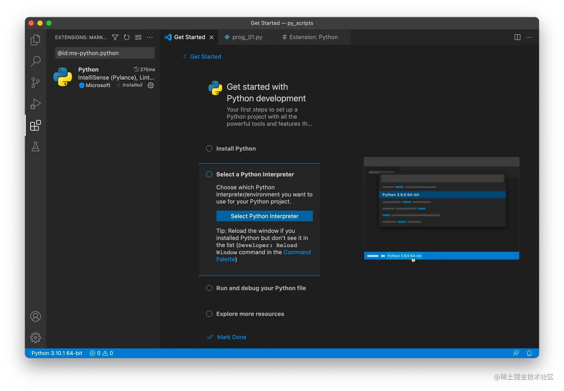The image size is (564, 391).
Task: Expand the Explore more resources step
Action: (x=250, y=314)
